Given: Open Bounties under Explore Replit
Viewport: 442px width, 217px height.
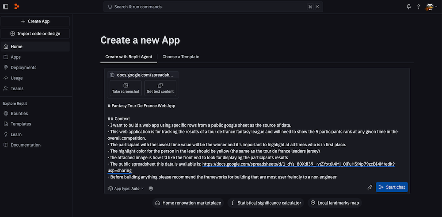Looking at the screenshot, I should [x=19, y=114].
